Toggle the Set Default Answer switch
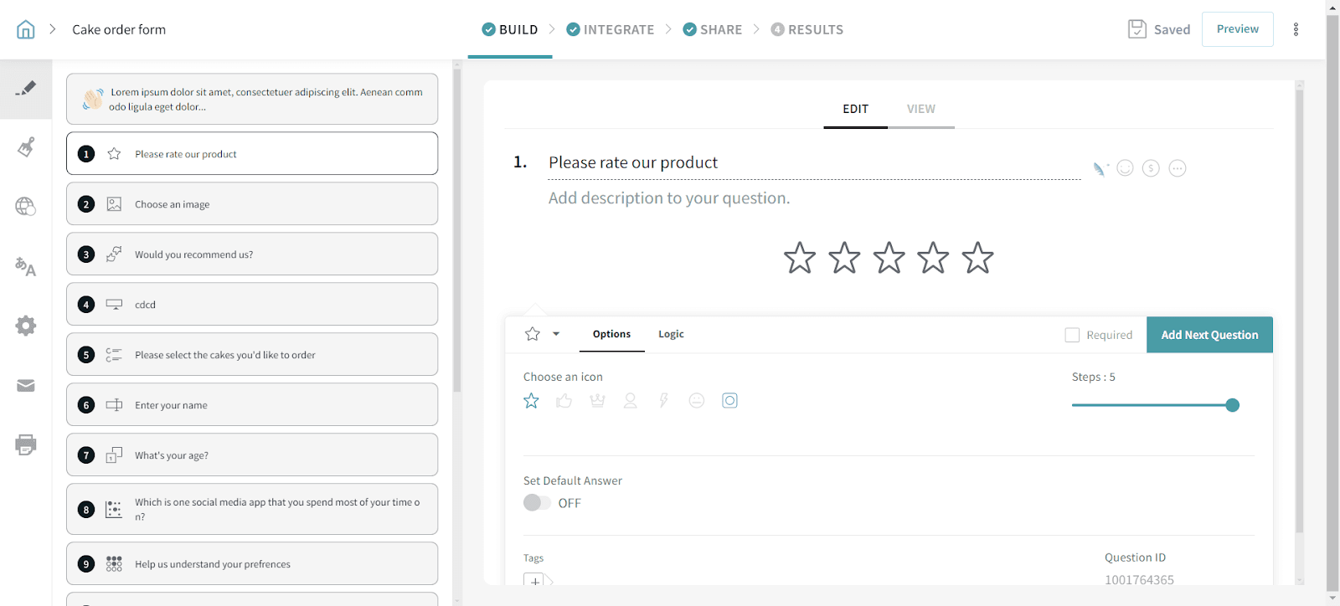This screenshot has height=606, width=1340. point(537,503)
